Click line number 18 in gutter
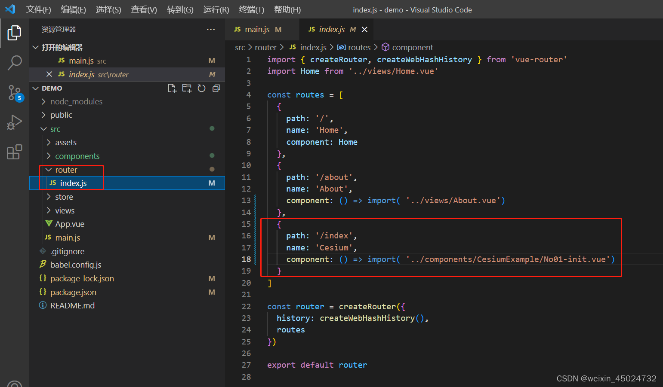Image resolution: width=663 pixels, height=387 pixels. point(246,259)
